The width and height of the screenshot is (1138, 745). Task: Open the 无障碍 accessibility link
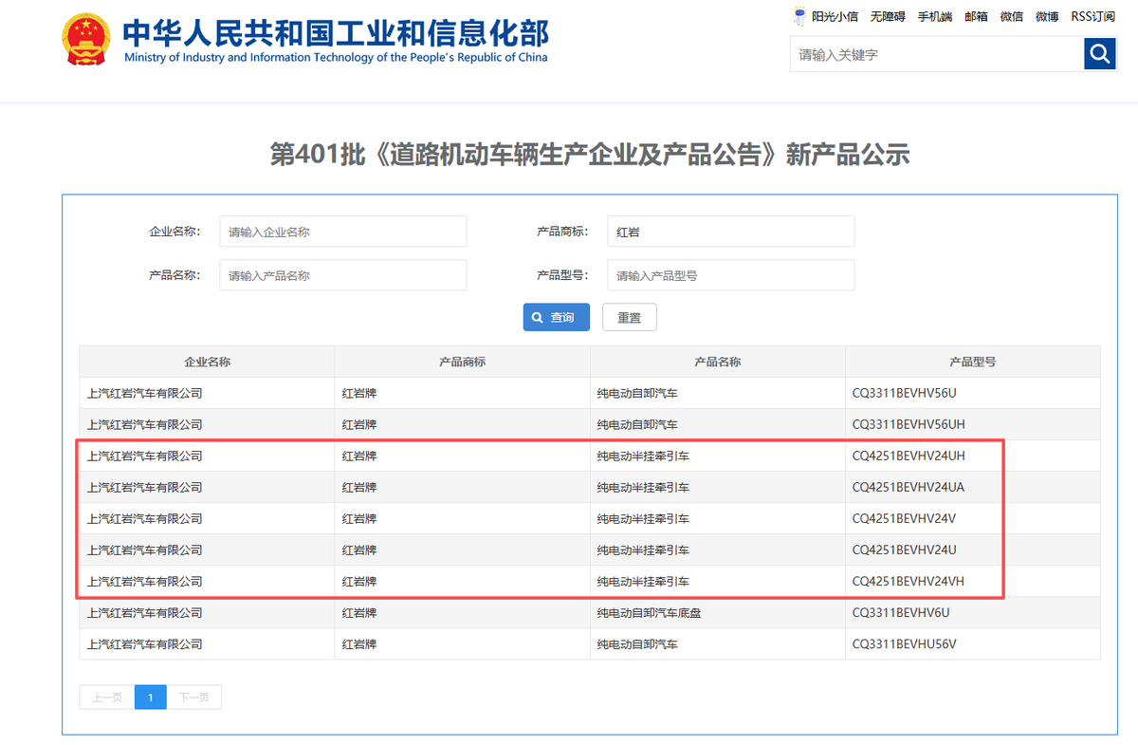tap(888, 17)
